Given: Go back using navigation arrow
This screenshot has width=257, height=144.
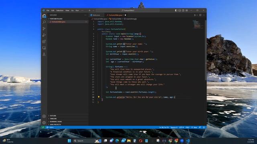Looking at the screenshot, I should click(x=90, y=10).
